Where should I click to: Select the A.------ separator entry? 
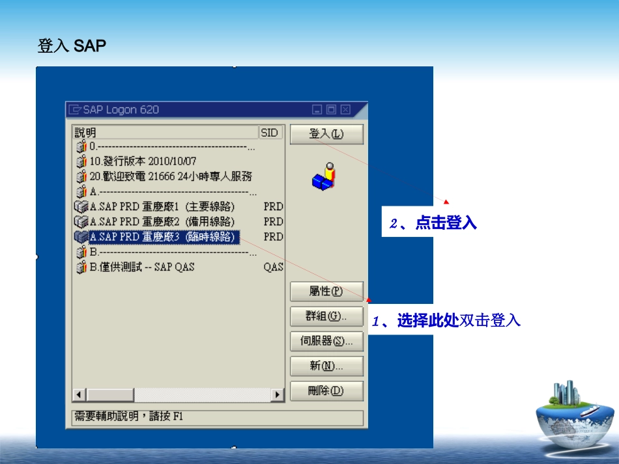click(173, 191)
